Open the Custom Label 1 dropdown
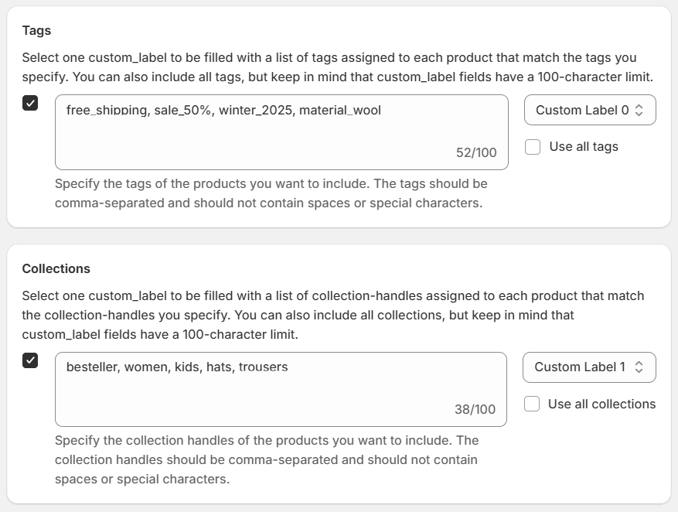Viewport: 678px width, 512px height. pos(589,367)
